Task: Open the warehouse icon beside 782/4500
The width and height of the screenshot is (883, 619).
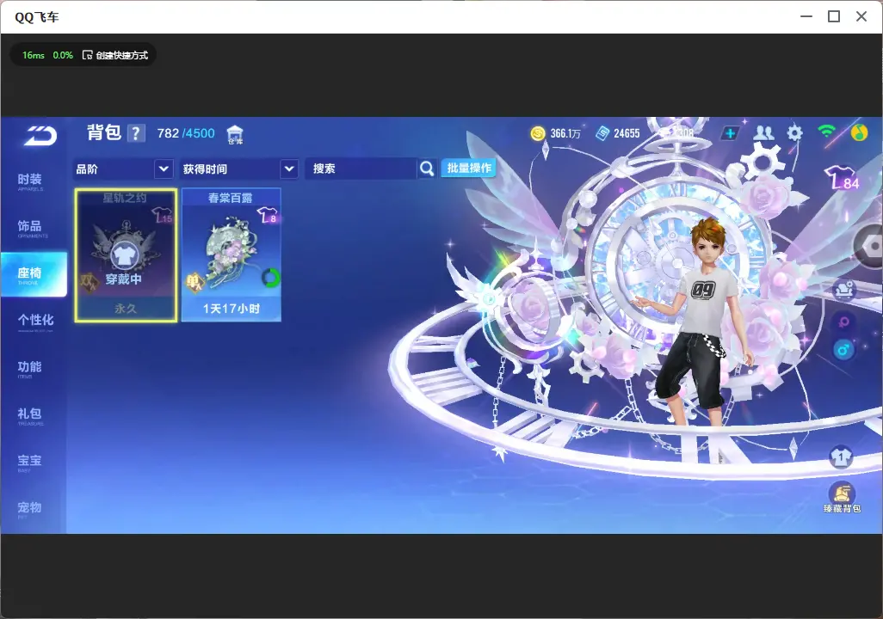Action: (235, 134)
